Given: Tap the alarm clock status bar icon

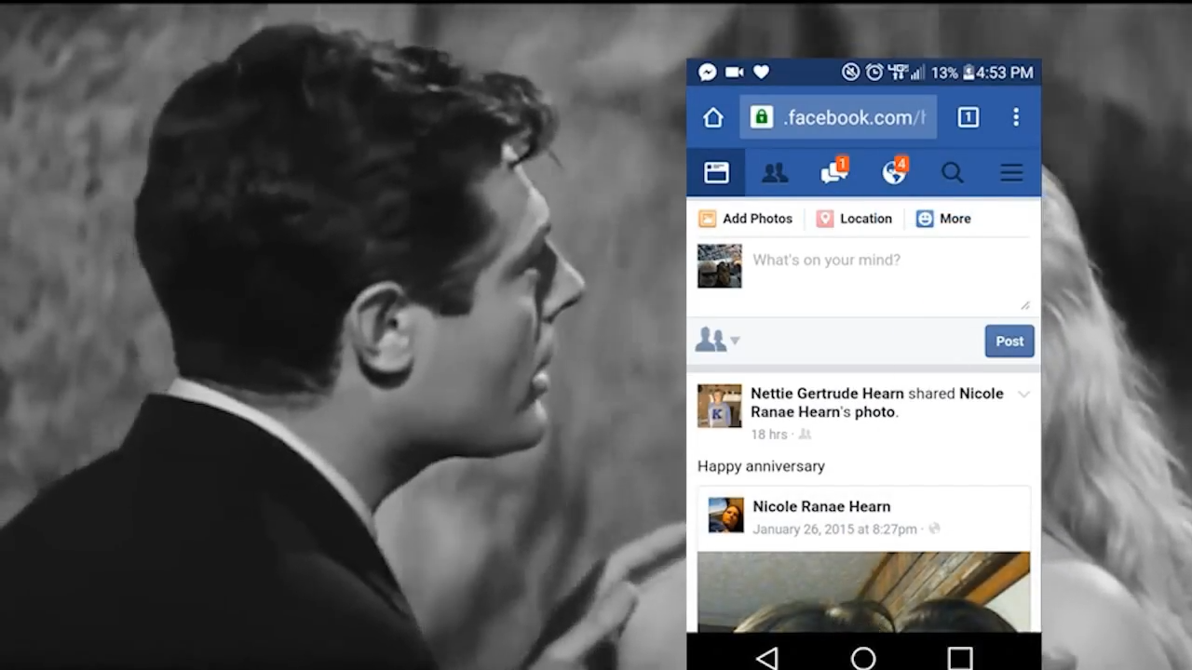Looking at the screenshot, I should (x=874, y=73).
